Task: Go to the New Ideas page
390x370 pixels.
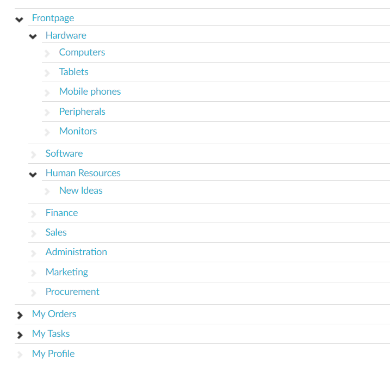Action: 81,190
